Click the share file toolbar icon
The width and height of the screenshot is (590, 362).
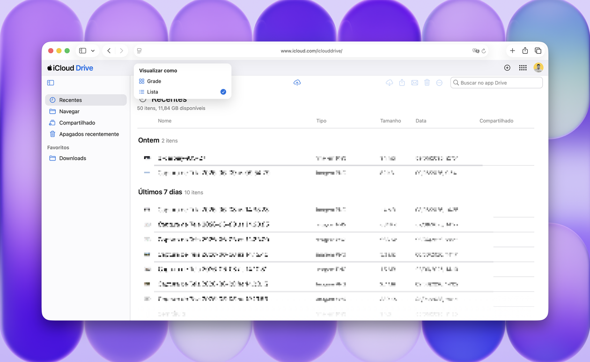[402, 83]
